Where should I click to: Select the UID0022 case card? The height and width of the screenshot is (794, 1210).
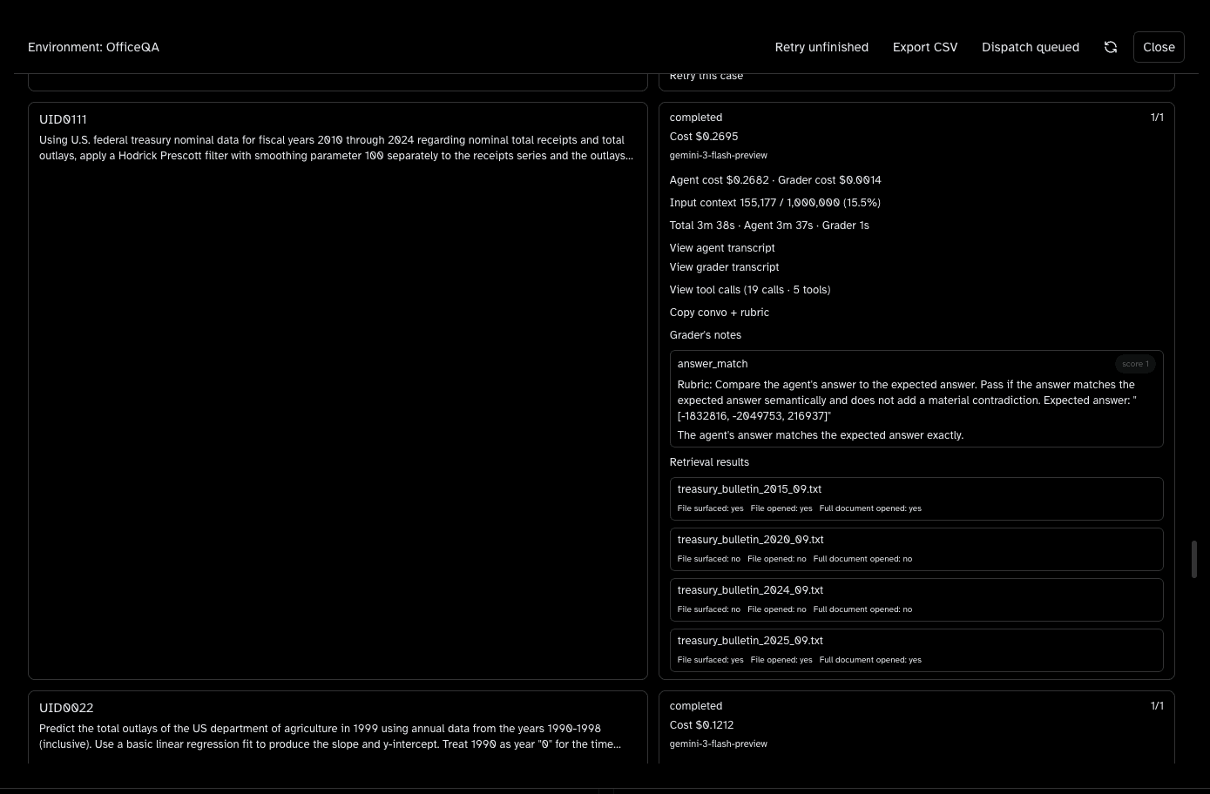pos(337,736)
